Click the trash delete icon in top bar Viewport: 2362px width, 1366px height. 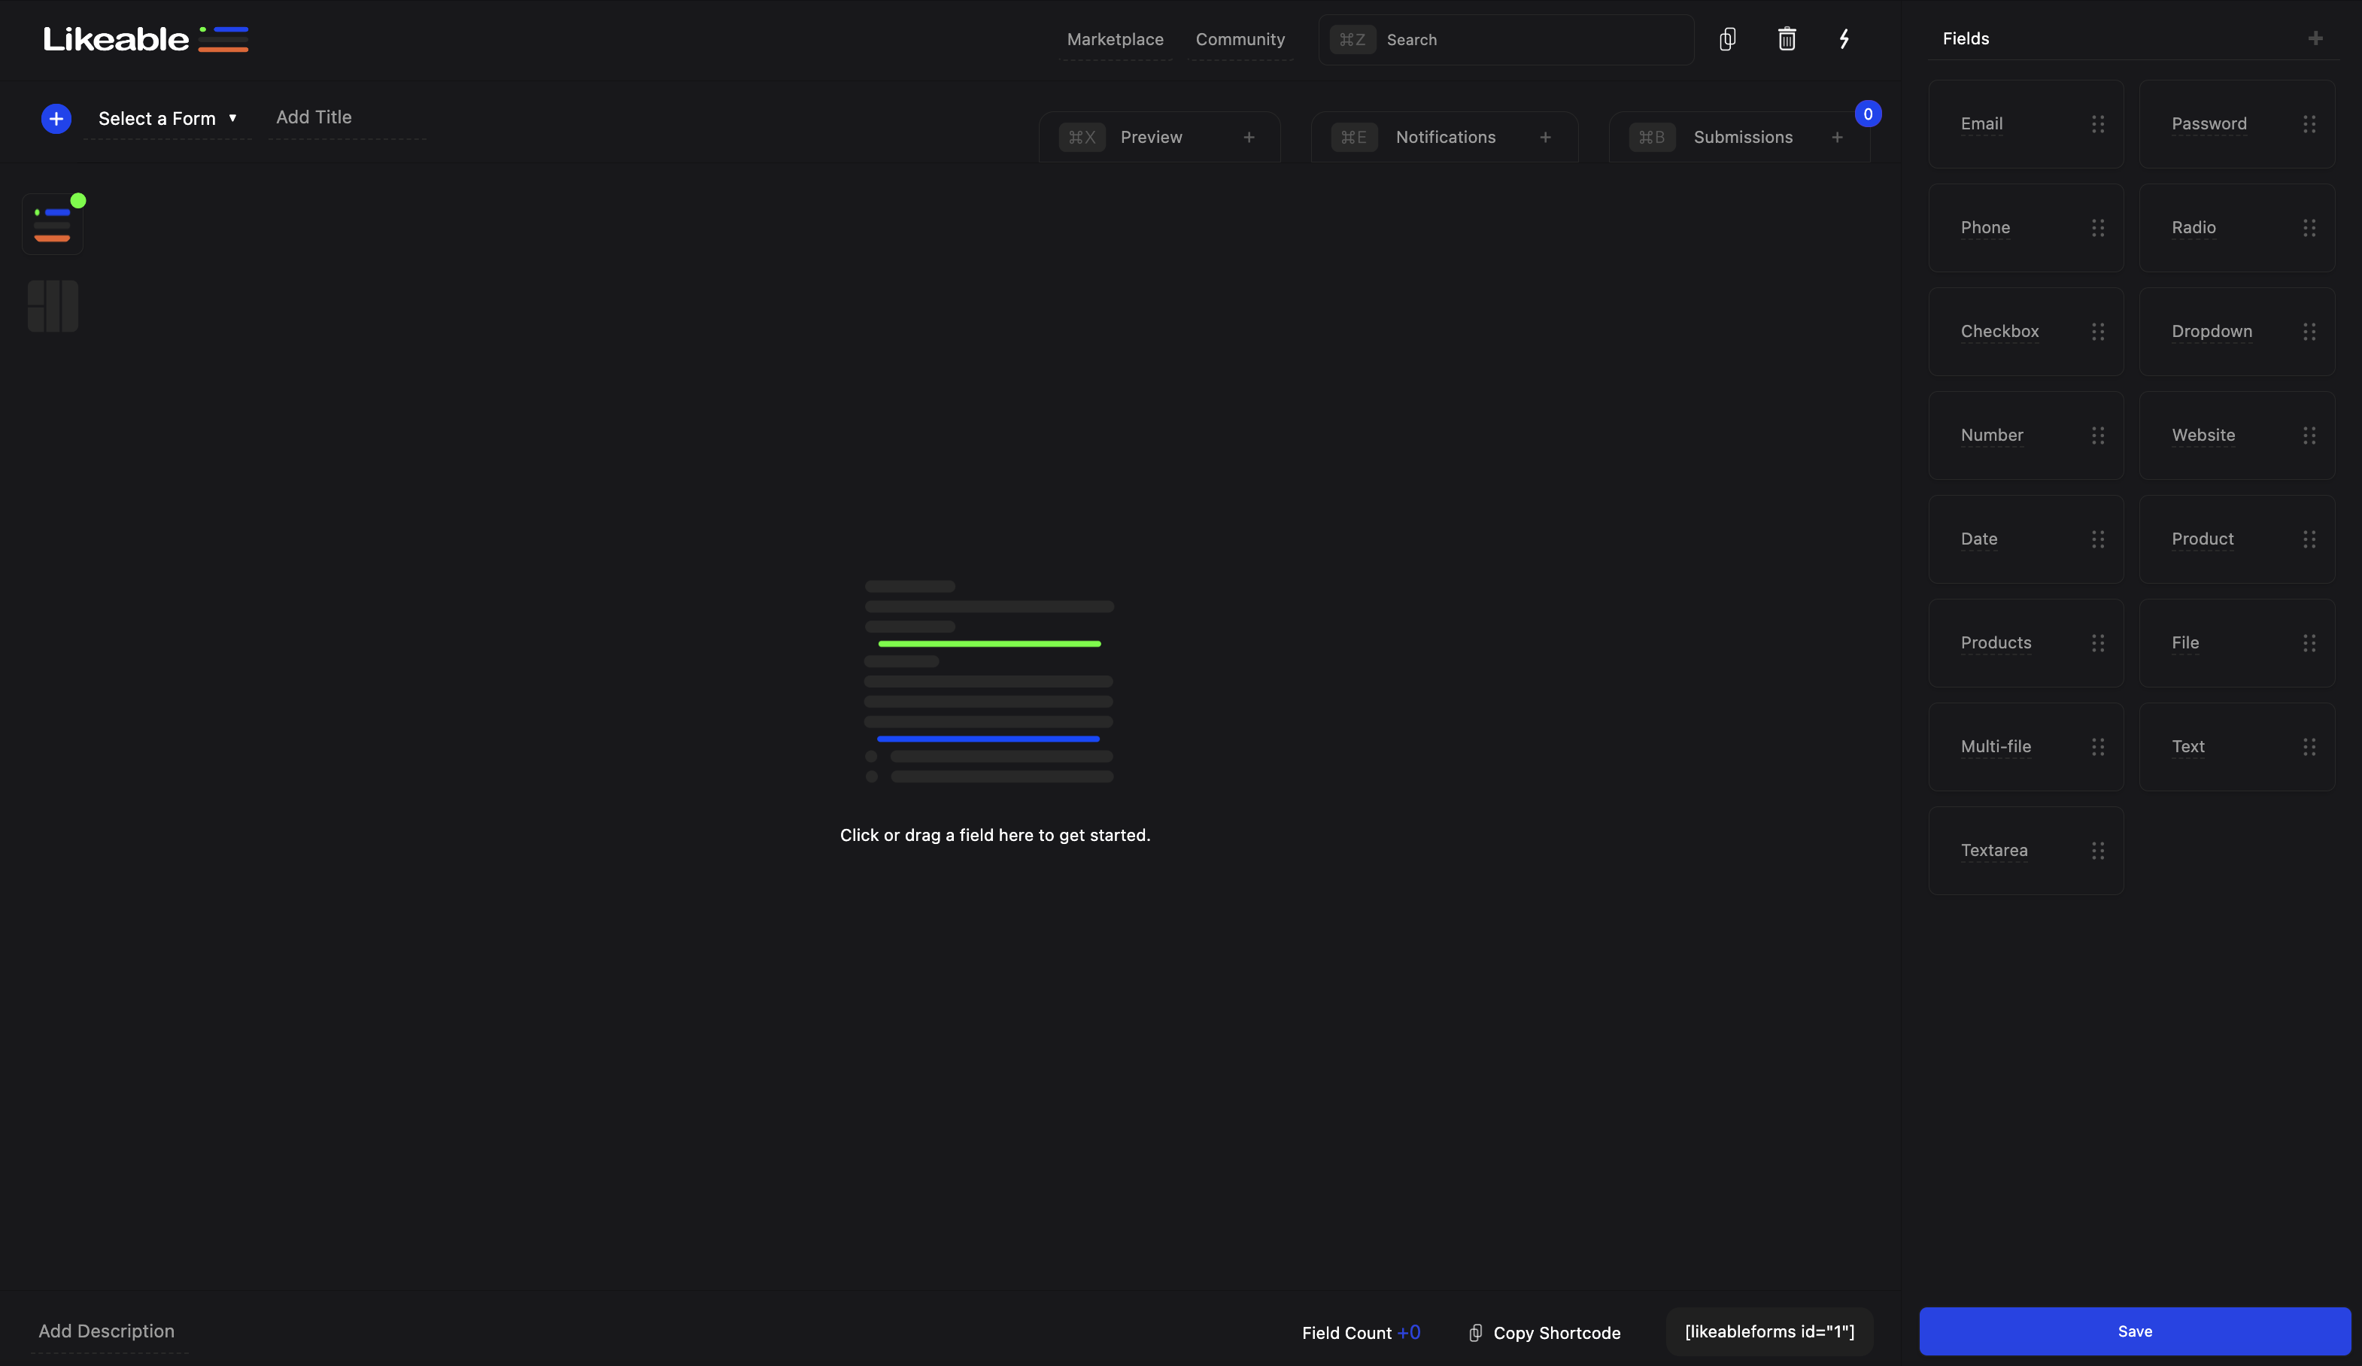pos(1787,39)
